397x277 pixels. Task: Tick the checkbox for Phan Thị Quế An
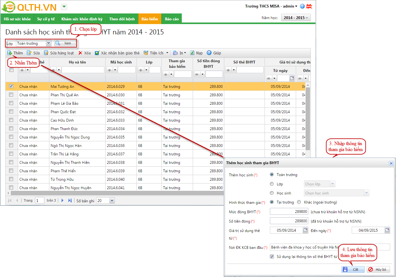click(x=12, y=95)
